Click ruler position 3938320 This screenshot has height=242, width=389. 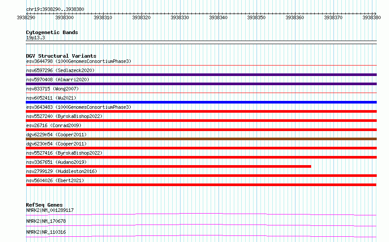pos(142,17)
